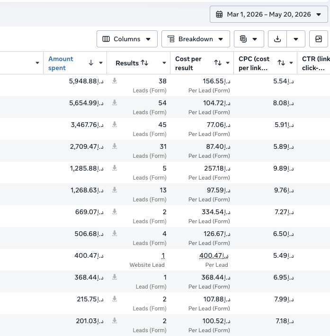Download leads for the 54 results row
Screen dimensions: 330x336
[115, 103]
